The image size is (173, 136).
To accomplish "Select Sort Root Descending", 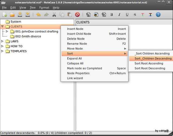I will 151,68.
